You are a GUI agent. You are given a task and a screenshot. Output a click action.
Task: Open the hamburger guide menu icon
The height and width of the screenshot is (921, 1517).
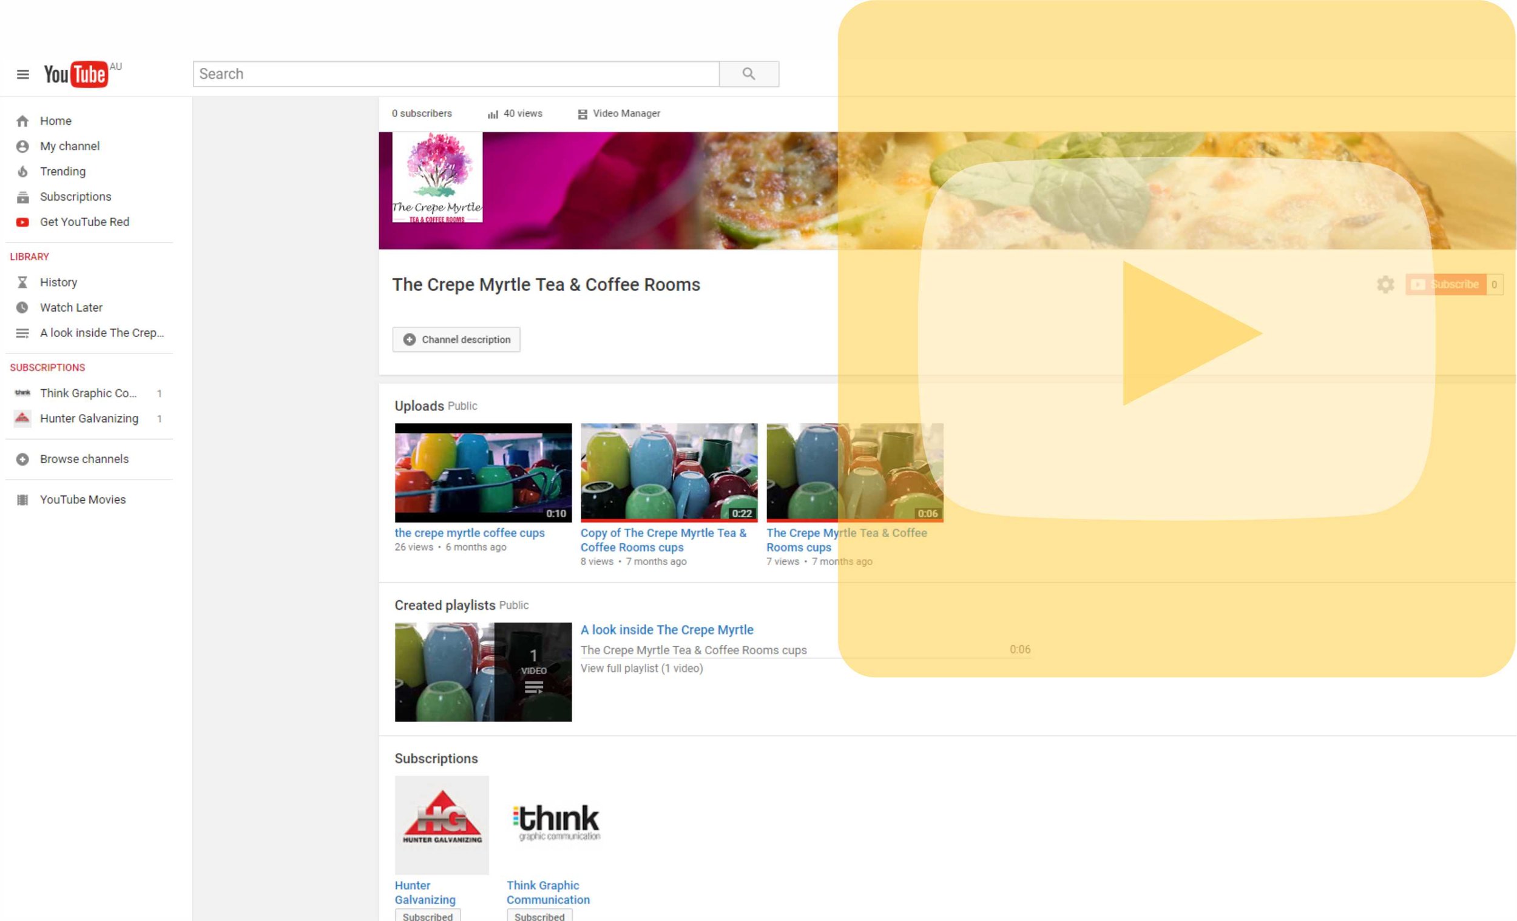[x=23, y=75]
